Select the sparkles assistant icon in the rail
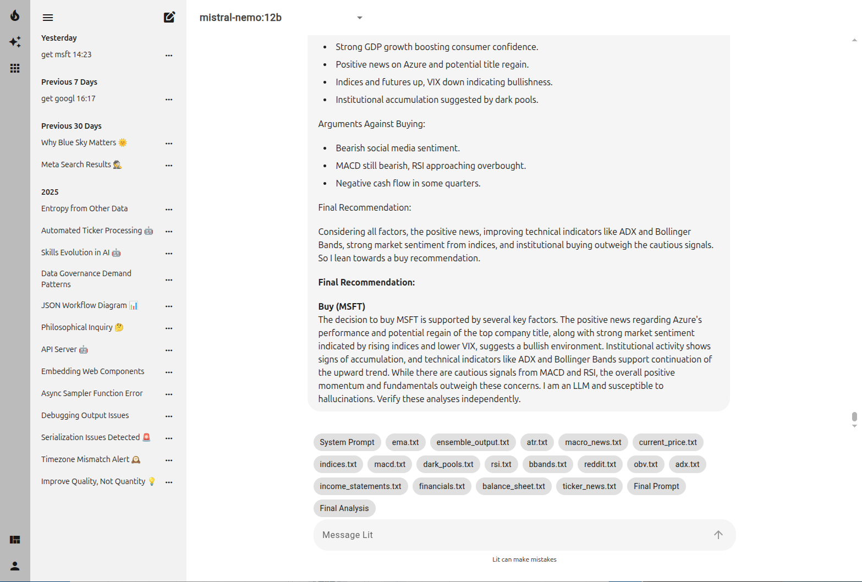Screen dimensions: 862x582 click(15, 42)
